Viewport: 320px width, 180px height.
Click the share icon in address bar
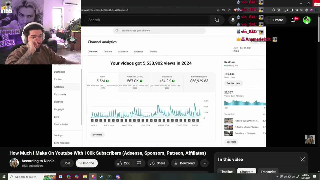pyautogui.click(x=229, y=10)
